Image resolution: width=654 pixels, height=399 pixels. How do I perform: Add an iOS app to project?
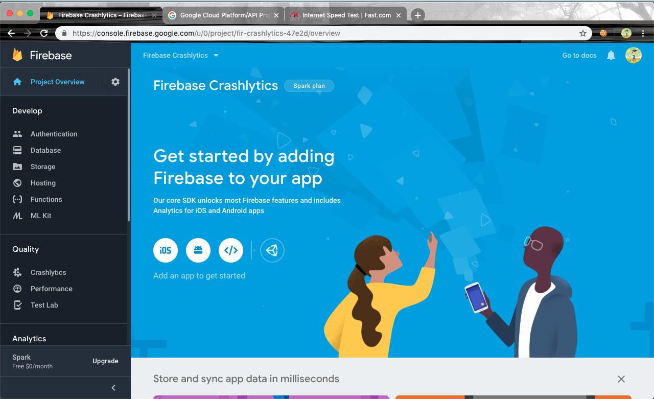(x=166, y=250)
